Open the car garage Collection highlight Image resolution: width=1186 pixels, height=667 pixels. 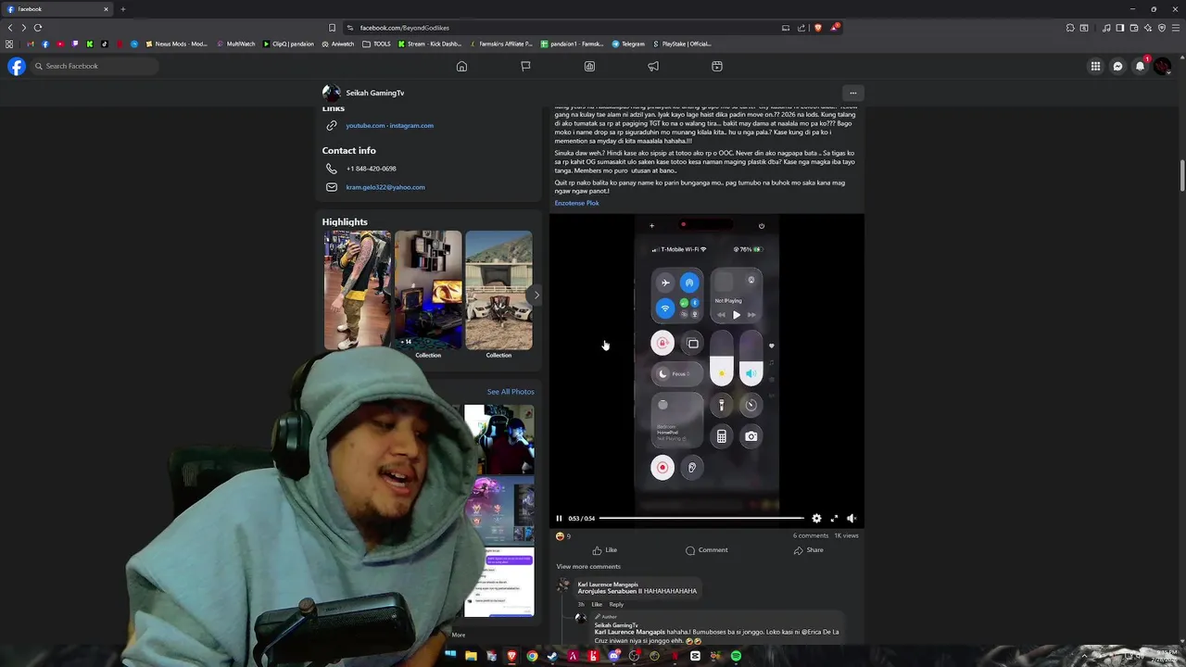[x=498, y=290]
